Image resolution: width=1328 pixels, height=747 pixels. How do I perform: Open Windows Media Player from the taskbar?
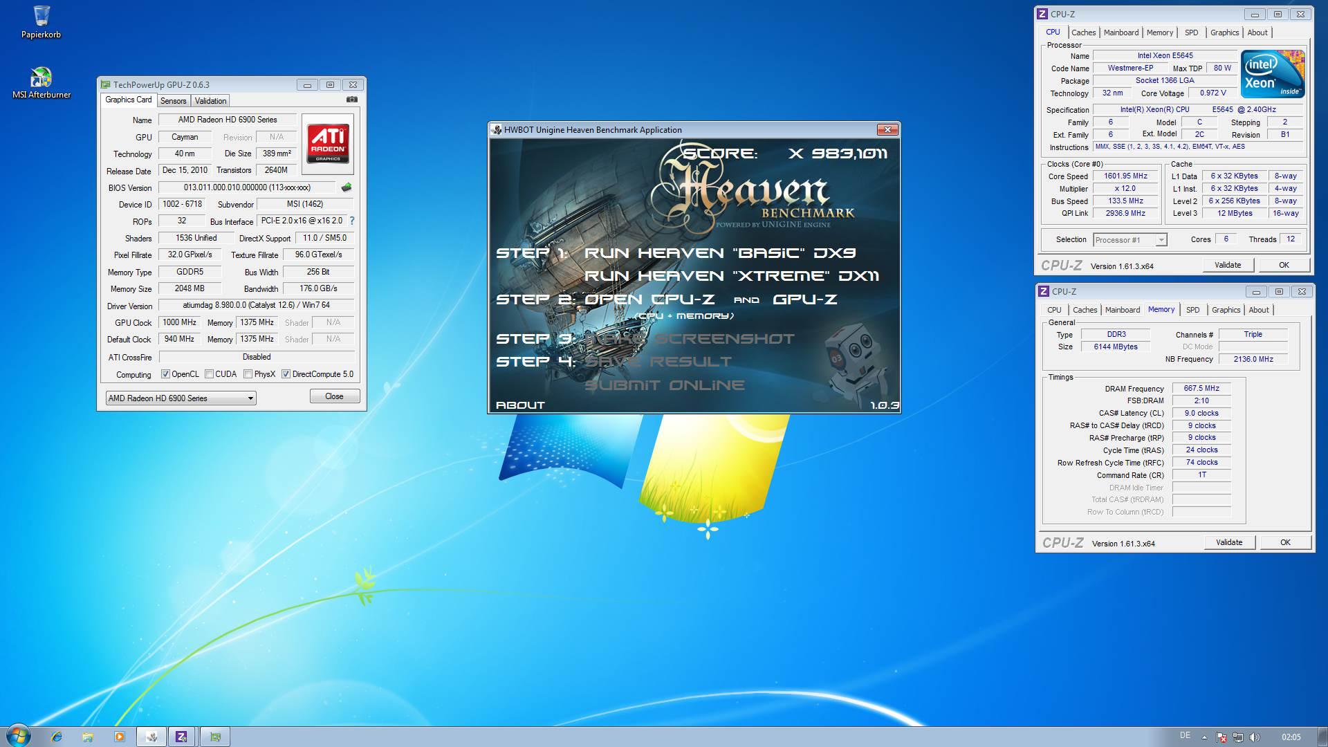coord(119,737)
